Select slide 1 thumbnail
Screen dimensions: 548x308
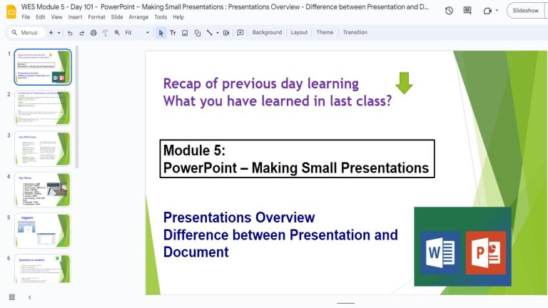(x=43, y=67)
